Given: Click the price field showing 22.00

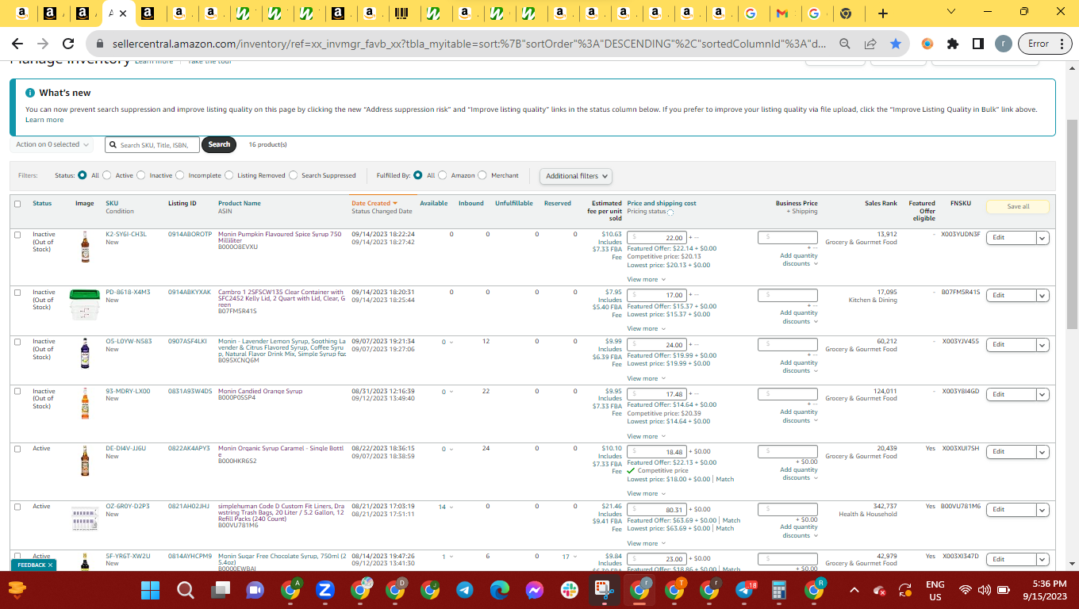Looking at the screenshot, I should point(658,238).
